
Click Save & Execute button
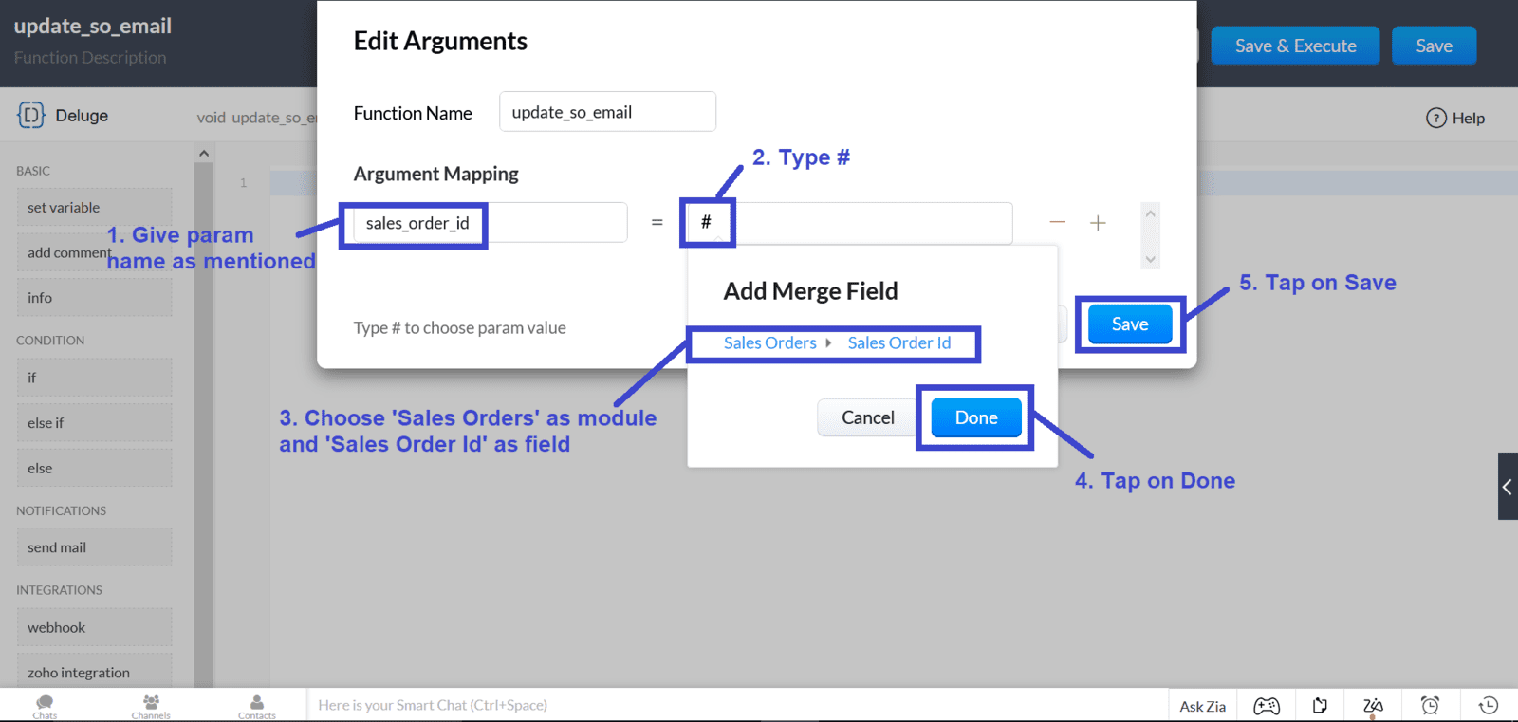(1295, 46)
